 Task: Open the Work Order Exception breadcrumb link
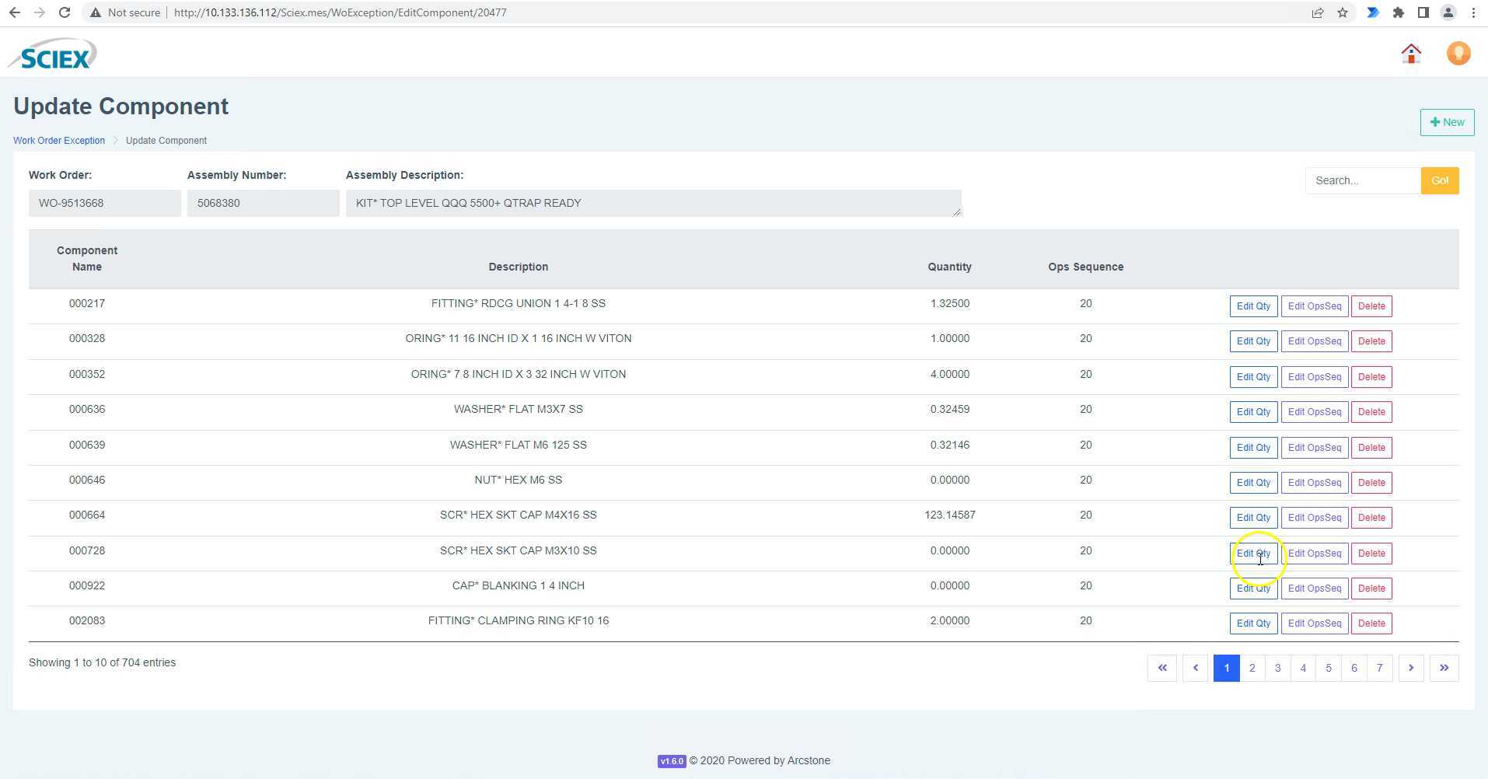pyautogui.click(x=59, y=141)
